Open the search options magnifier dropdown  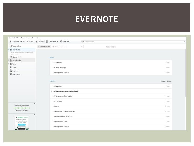click(x=82, y=42)
